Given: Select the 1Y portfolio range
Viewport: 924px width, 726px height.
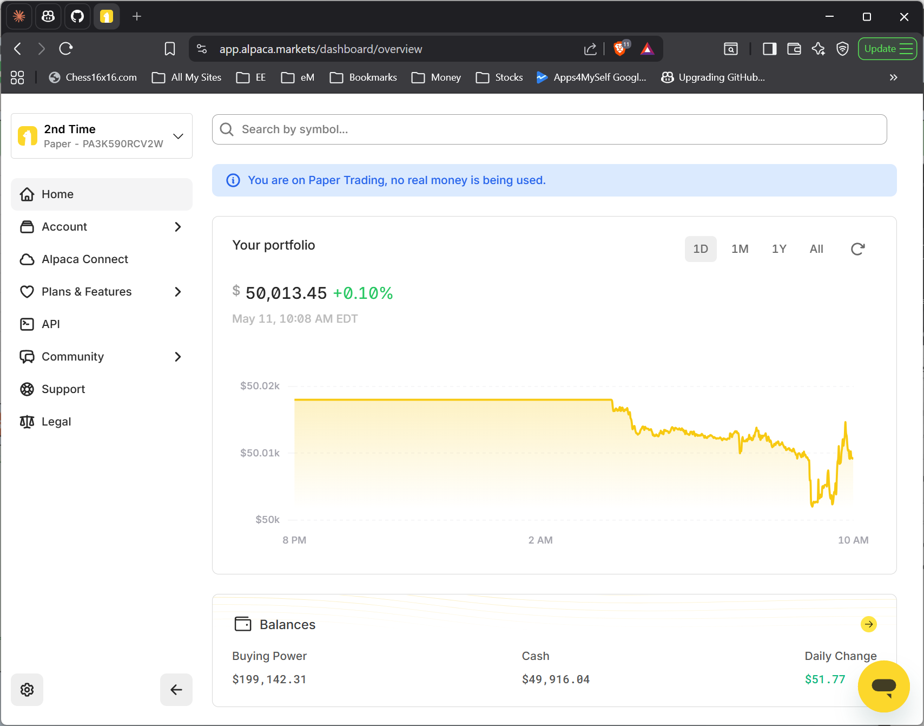Looking at the screenshot, I should [x=779, y=249].
